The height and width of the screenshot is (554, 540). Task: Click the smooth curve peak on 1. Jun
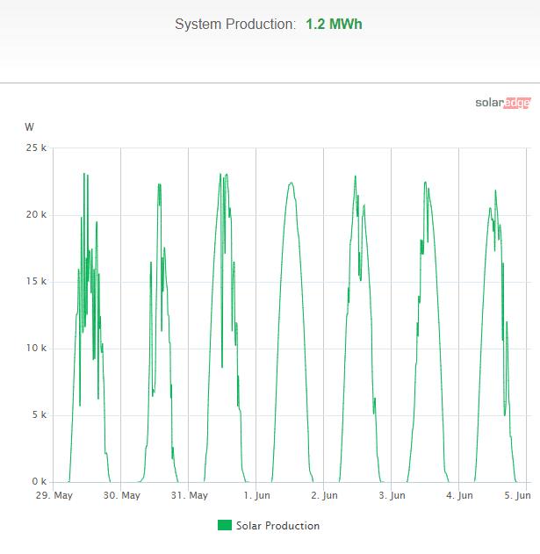[291, 183]
